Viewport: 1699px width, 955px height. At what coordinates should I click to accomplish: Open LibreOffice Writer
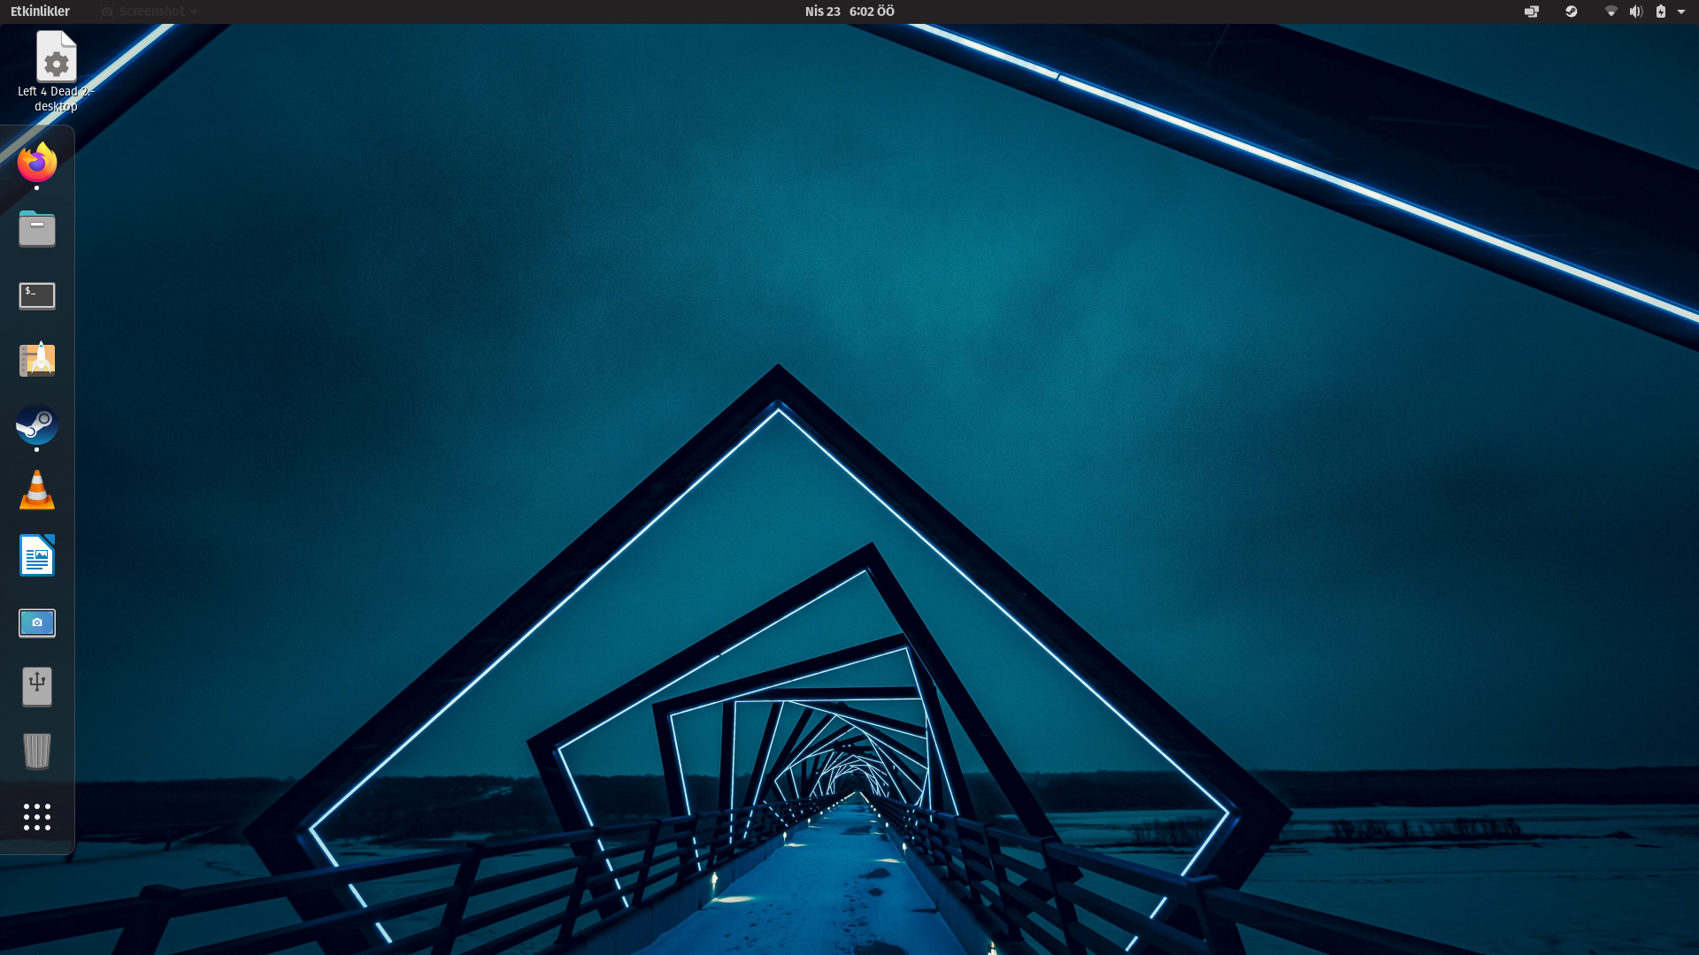click(37, 555)
